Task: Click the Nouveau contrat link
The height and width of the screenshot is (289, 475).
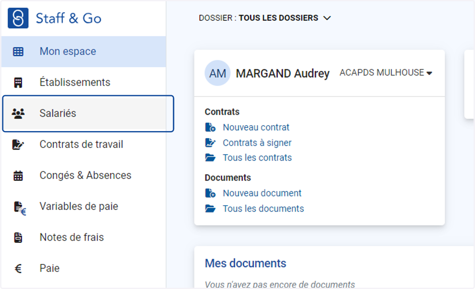Action: coord(256,127)
